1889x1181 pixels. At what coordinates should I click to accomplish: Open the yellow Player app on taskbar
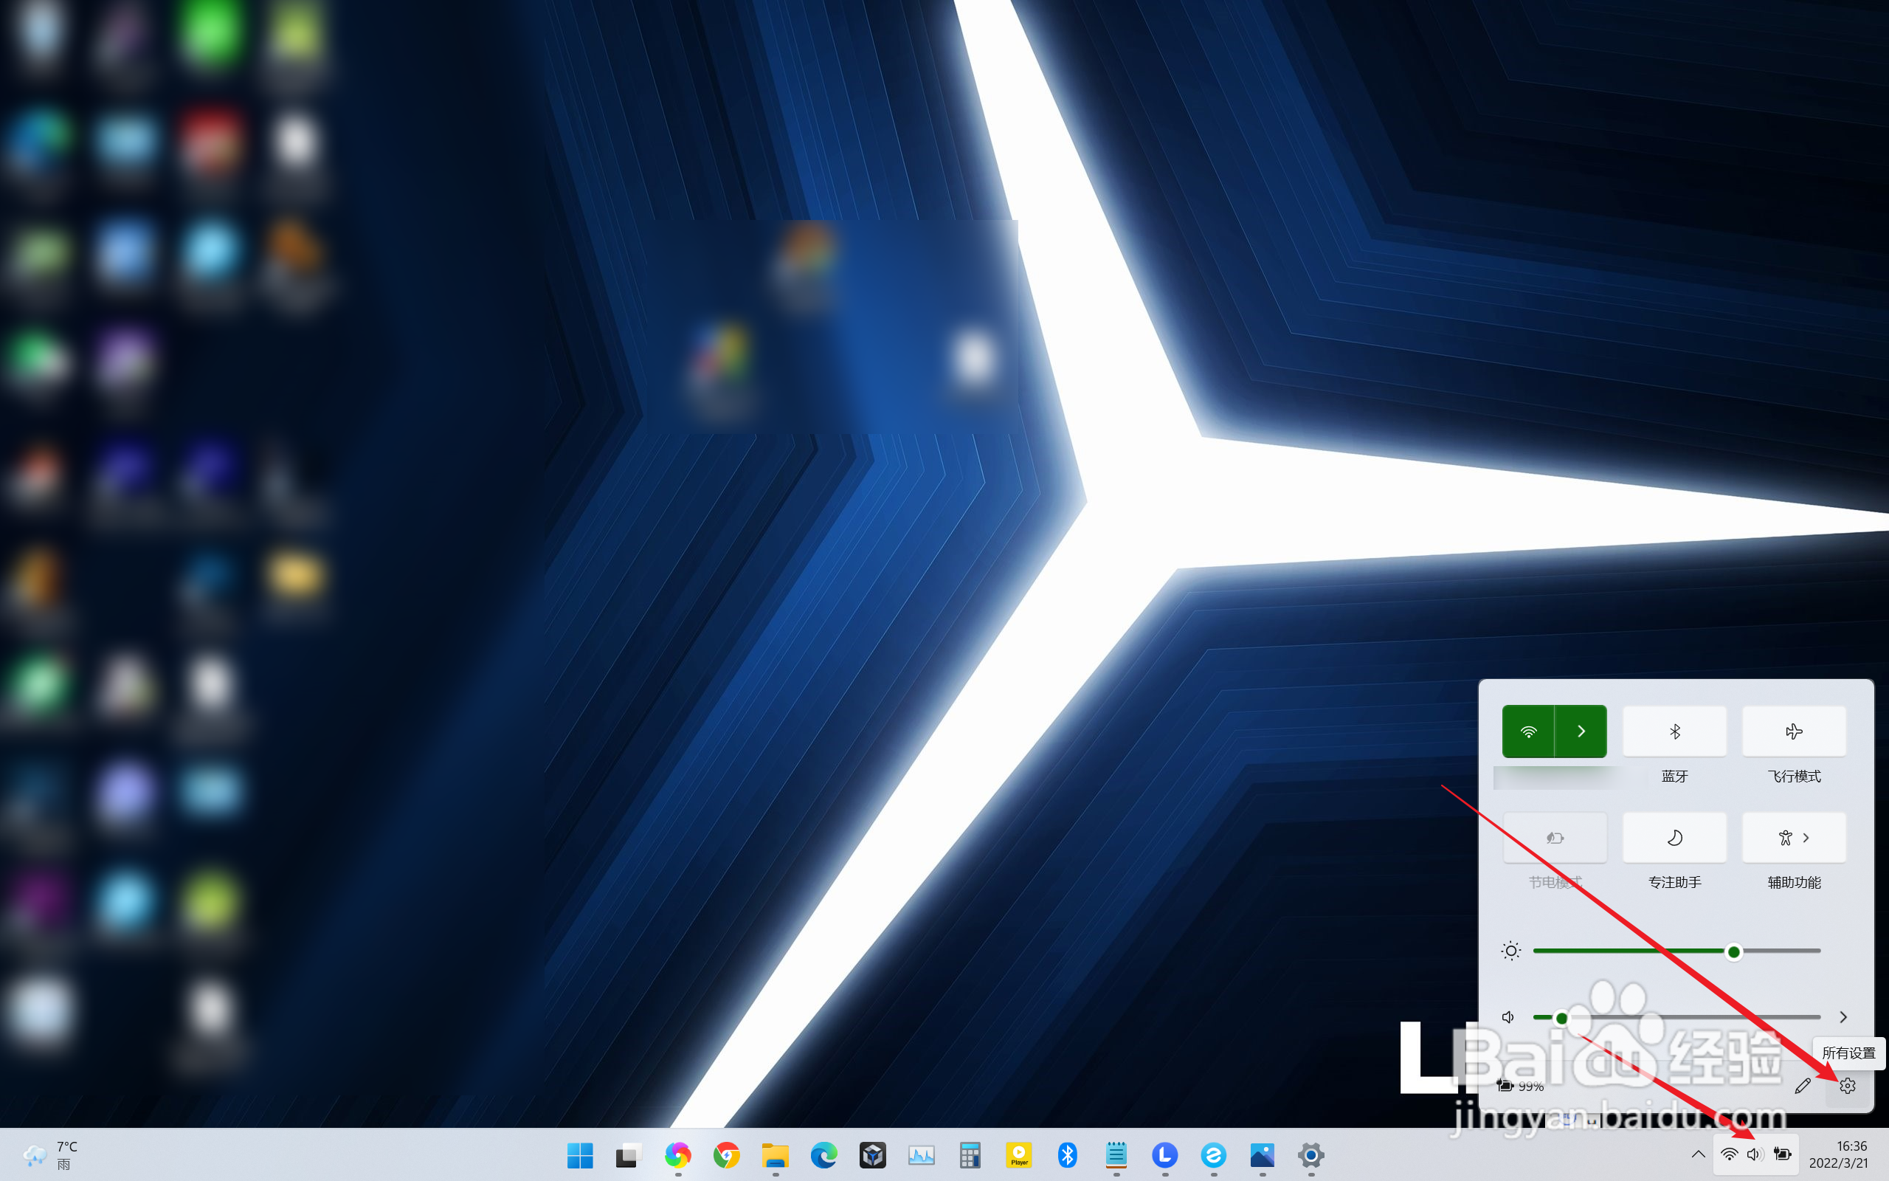click(1018, 1154)
